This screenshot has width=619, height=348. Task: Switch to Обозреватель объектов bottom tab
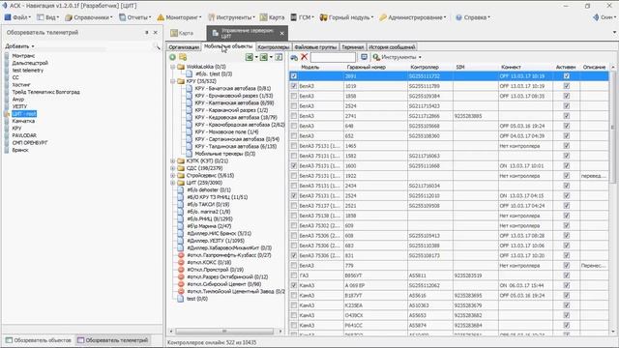39,340
